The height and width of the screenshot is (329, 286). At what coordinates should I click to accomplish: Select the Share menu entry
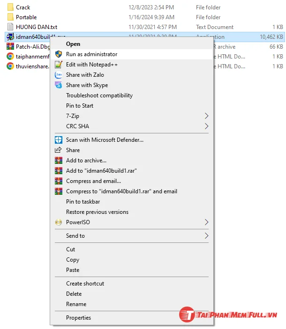point(132,150)
